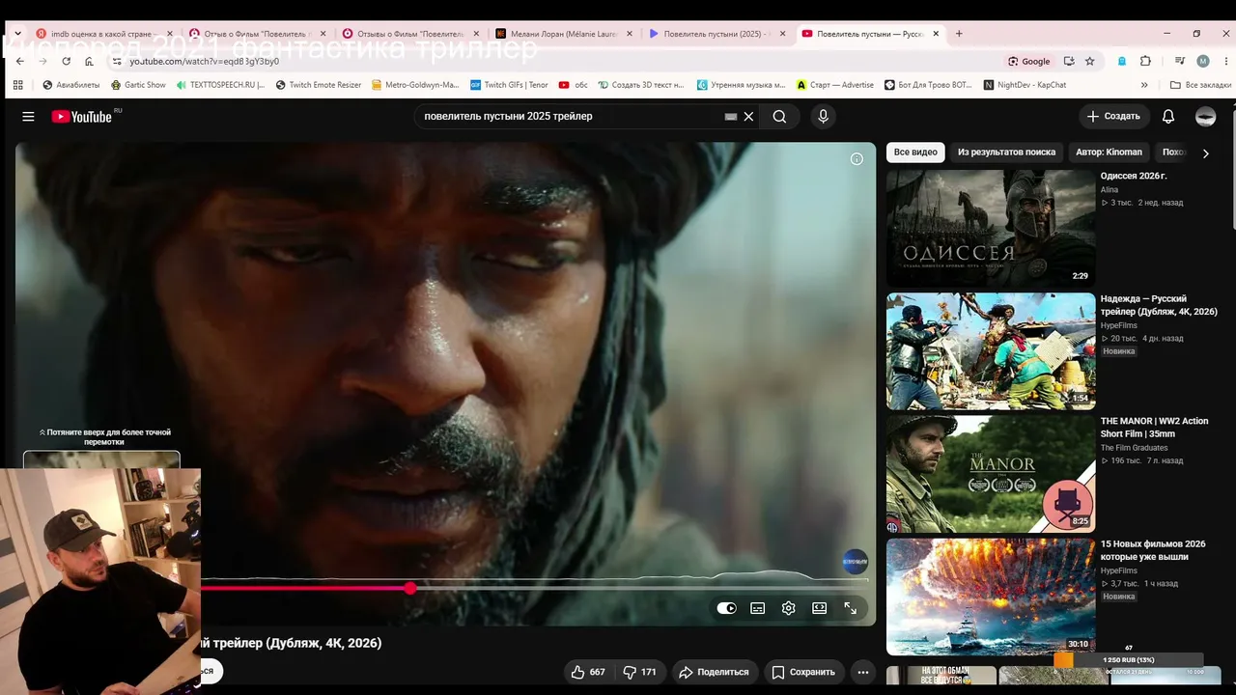1236x695 pixels.
Task: Open the "Все закладки" bookmarks folder
Action: tap(1200, 85)
